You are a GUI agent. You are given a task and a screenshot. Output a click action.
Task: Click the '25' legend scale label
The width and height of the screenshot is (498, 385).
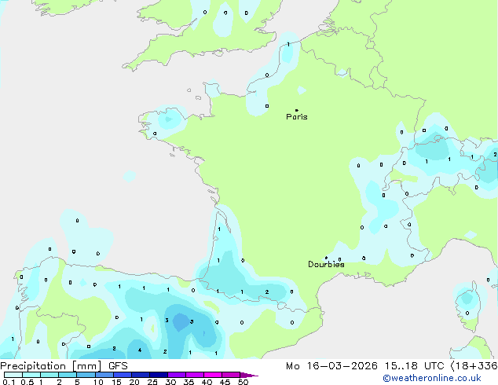tap(152, 382)
